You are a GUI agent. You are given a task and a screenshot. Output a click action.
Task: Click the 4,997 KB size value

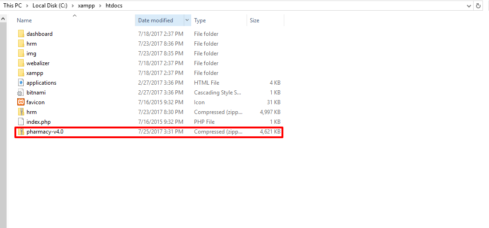pyautogui.click(x=270, y=112)
